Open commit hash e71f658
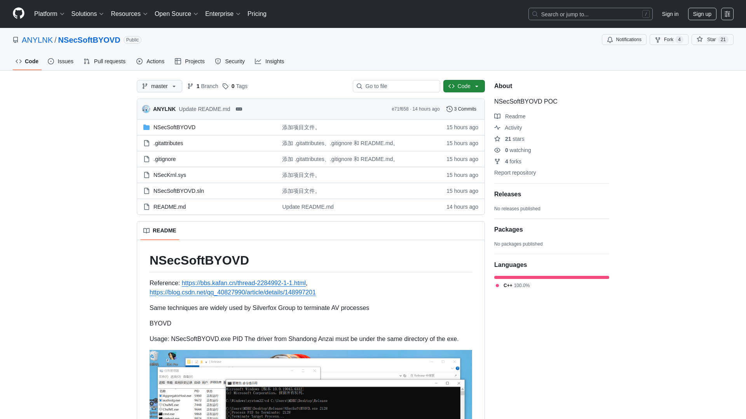The height and width of the screenshot is (419, 746). tap(400, 109)
